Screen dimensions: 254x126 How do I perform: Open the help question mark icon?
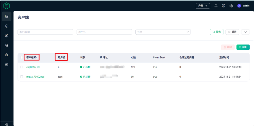224,6
